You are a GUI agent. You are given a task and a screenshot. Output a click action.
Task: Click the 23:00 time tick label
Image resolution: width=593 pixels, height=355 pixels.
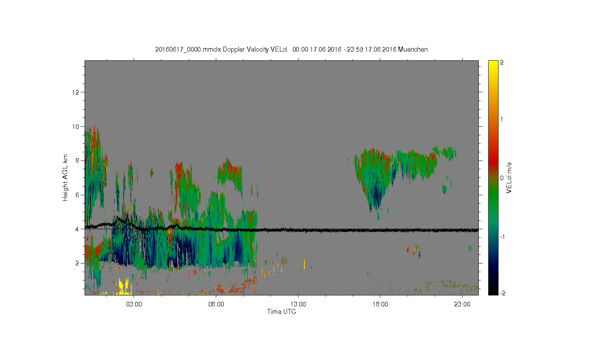tap(462, 305)
